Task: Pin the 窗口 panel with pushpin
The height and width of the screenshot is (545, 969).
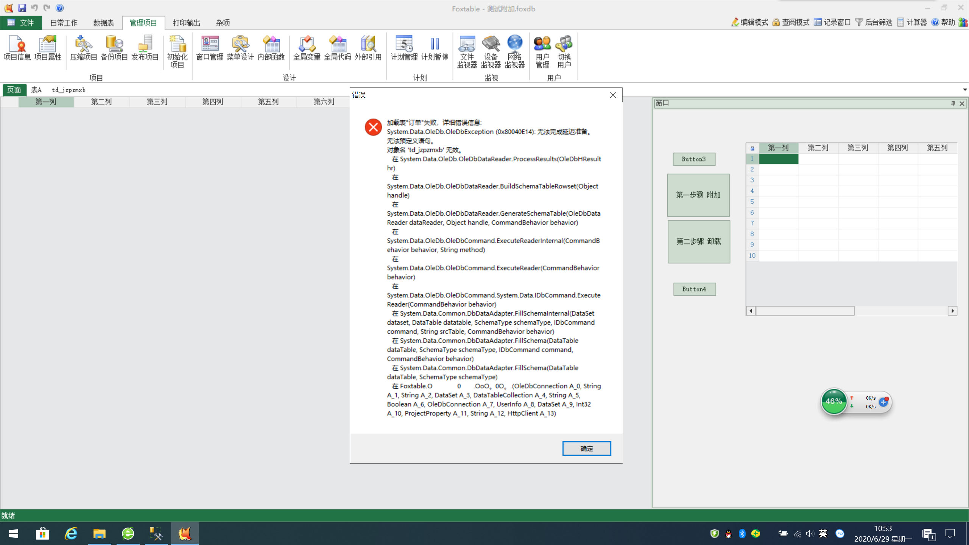Action: point(953,103)
